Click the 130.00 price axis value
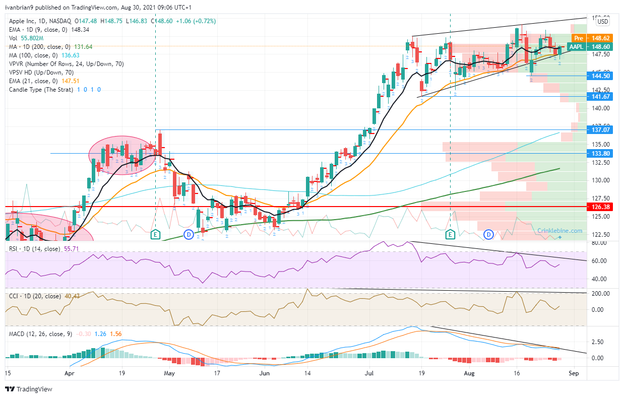 coord(601,180)
